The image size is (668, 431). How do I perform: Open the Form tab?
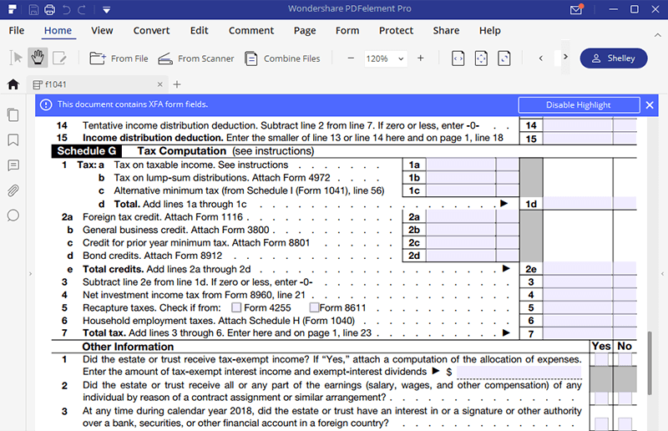[347, 31]
